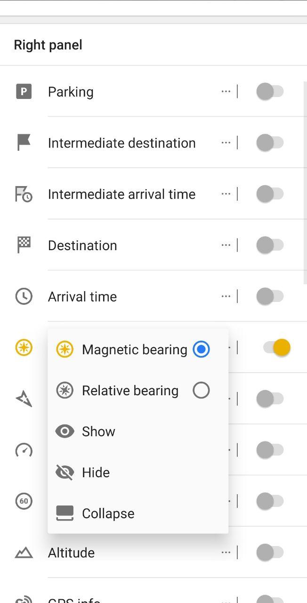
Task: Open the Parking three-dots options menu
Action: coord(226,91)
